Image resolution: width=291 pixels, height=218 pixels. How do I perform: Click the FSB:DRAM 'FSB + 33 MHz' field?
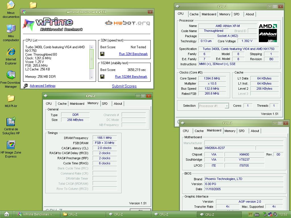coord(105,143)
